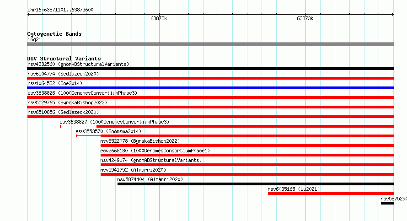The width and height of the screenshot is (407, 221).
Task: Click the black bar of nsv5874404
Action: 256,184
